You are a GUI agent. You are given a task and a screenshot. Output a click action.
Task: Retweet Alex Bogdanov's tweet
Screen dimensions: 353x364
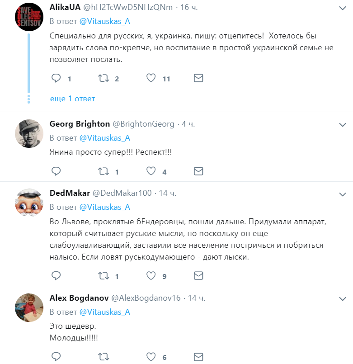pyautogui.click(x=104, y=357)
